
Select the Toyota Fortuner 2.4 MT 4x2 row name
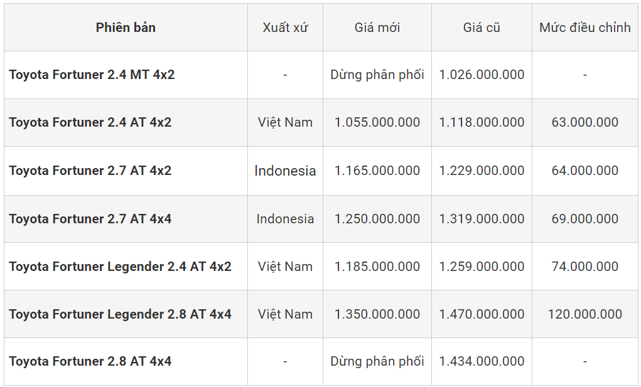pyautogui.click(x=92, y=75)
